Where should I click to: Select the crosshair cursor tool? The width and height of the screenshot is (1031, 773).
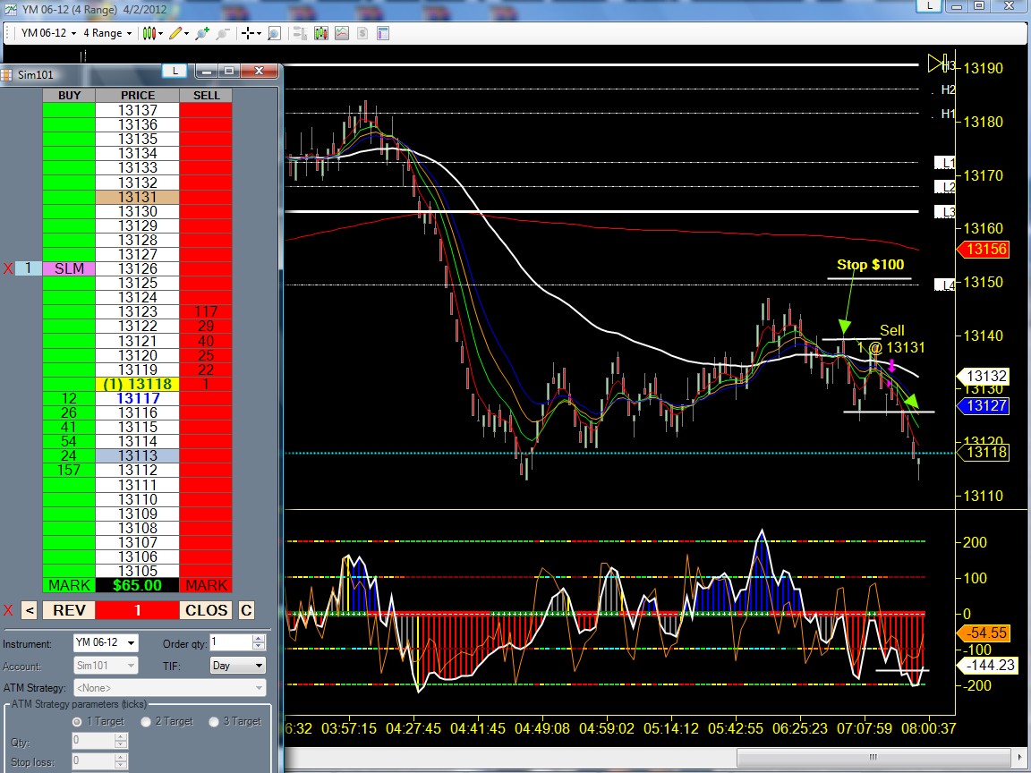coord(247,33)
